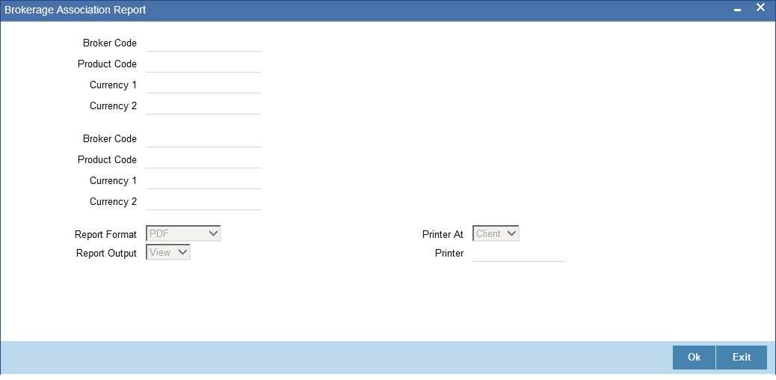This screenshot has width=776, height=380.
Task: Click the Exit button
Action: point(742,358)
